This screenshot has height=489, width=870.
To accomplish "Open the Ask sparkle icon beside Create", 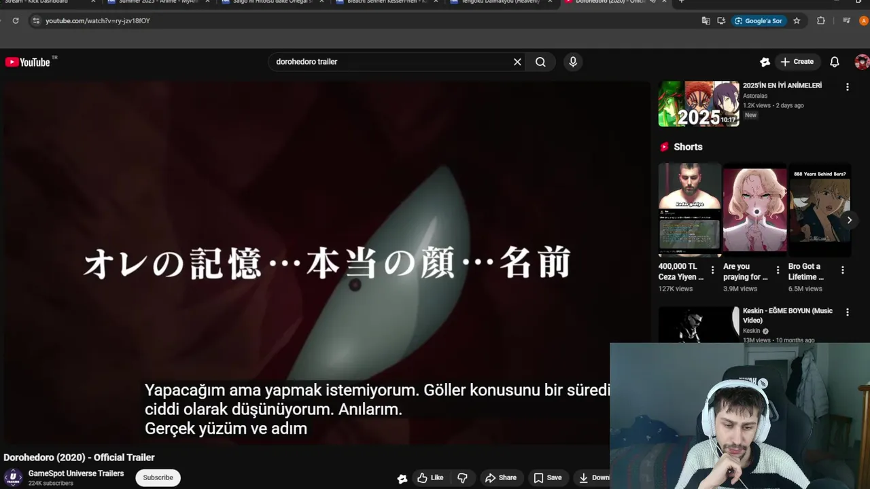I will point(765,62).
